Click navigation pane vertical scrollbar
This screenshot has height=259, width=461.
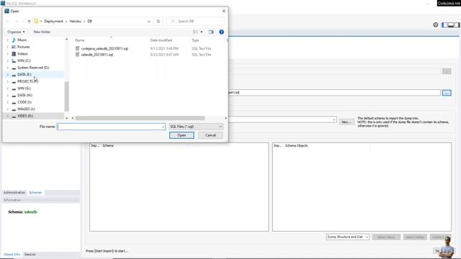click(67, 96)
